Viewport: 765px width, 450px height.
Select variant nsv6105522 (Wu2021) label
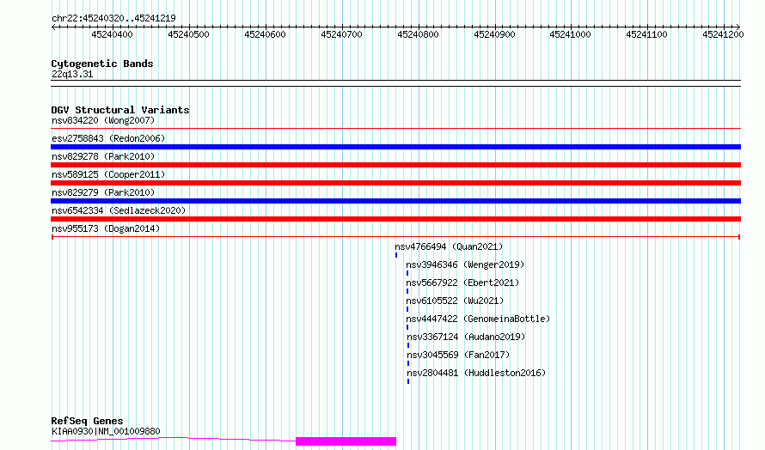[x=455, y=301]
